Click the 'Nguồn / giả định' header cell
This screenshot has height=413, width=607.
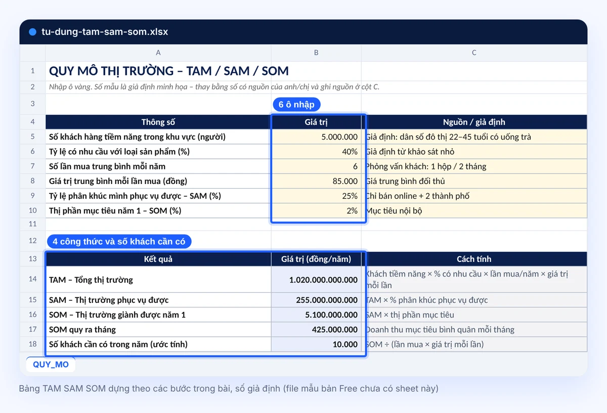tap(474, 122)
